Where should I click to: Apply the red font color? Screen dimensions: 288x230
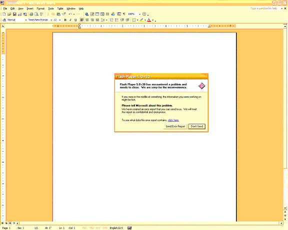[149, 20]
